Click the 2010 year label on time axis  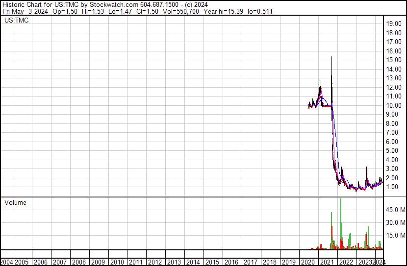[x=117, y=262]
